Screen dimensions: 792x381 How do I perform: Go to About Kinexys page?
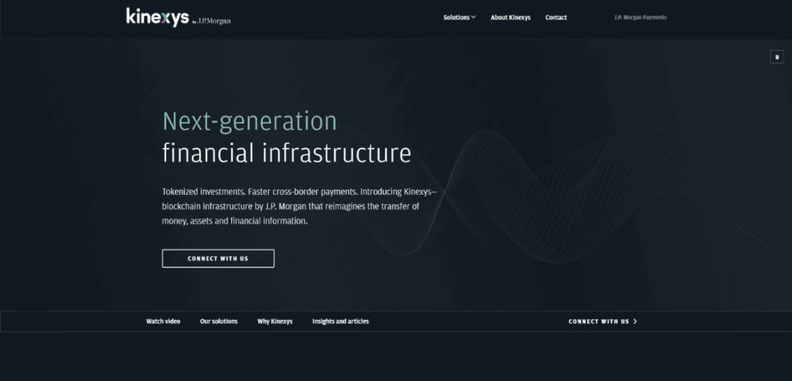click(510, 17)
